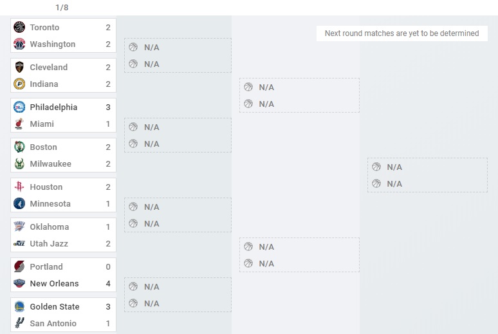Open the Portland team link

tap(46, 267)
